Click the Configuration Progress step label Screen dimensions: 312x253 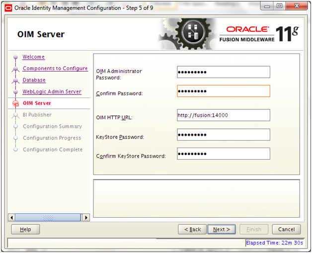click(x=52, y=138)
